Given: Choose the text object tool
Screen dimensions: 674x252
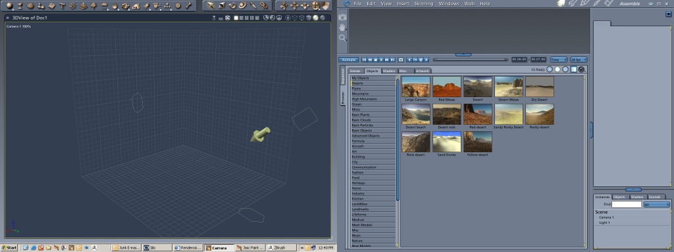Looking at the screenshot, I should pyautogui.click(x=63, y=5).
